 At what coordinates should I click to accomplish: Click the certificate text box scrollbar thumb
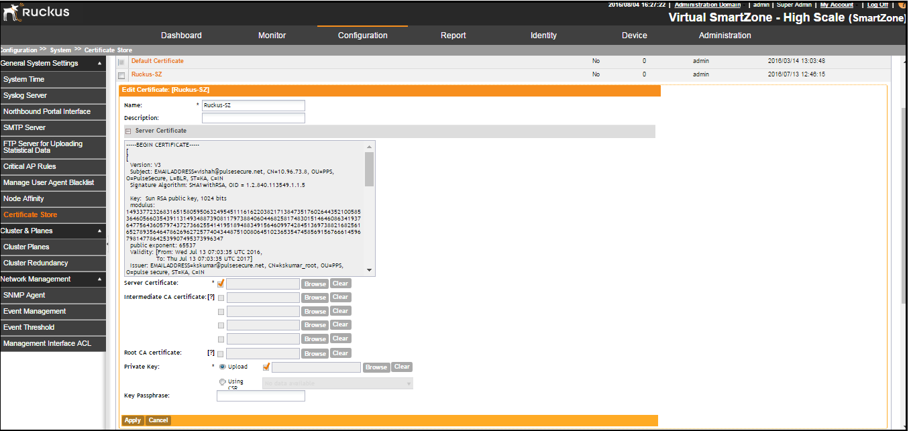[369, 169]
